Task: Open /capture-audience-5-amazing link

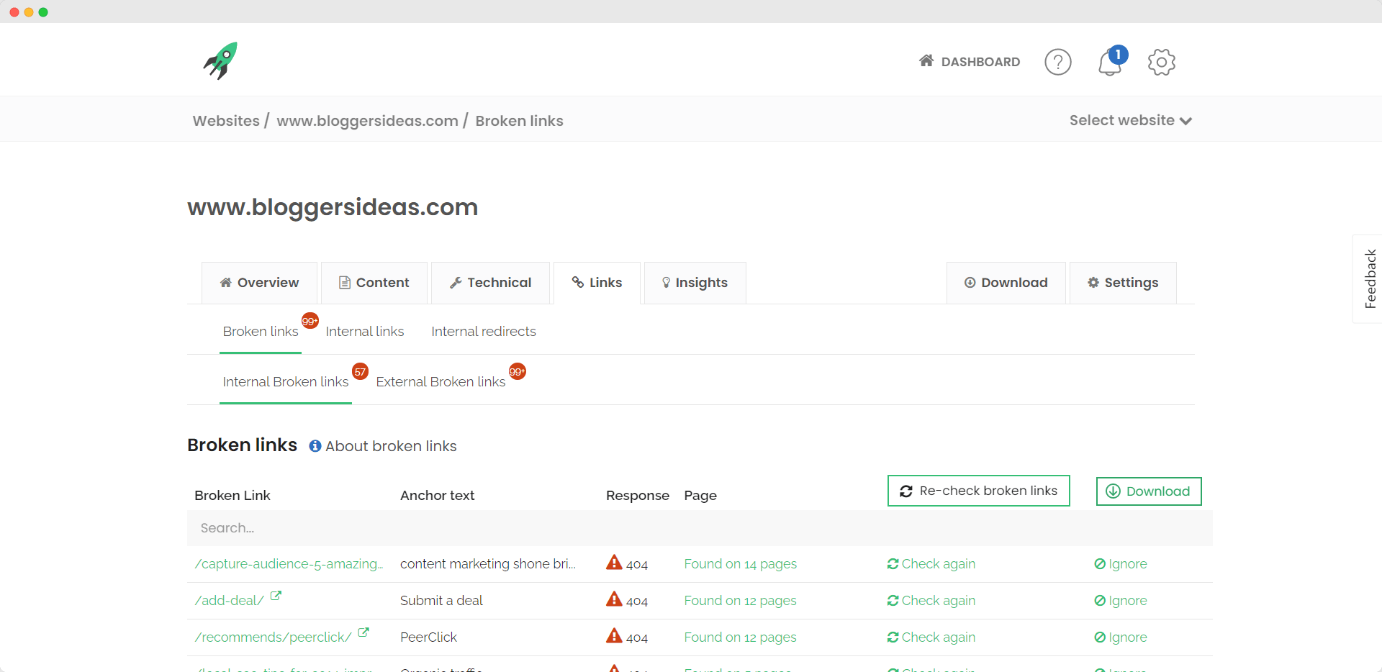Action: pos(289,564)
